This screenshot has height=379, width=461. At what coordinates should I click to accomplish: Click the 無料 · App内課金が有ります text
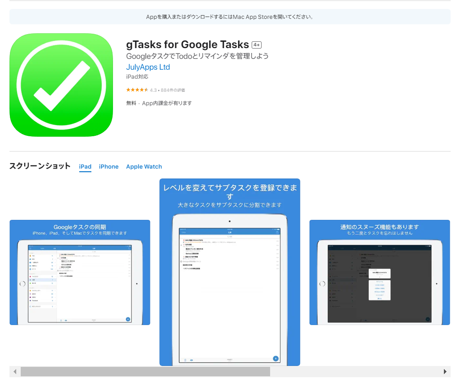pos(159,103)
